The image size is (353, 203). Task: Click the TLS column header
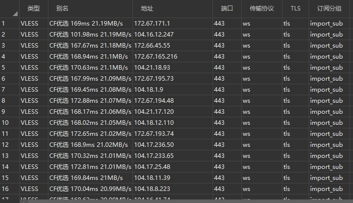click(295, 9)
